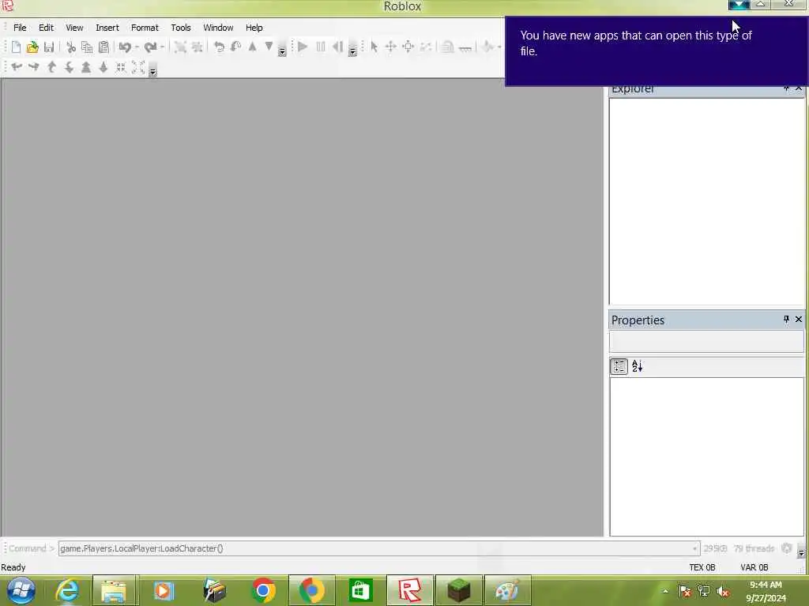Click the Redo arrow icon

pyautogui.click(x=150, y=47)
